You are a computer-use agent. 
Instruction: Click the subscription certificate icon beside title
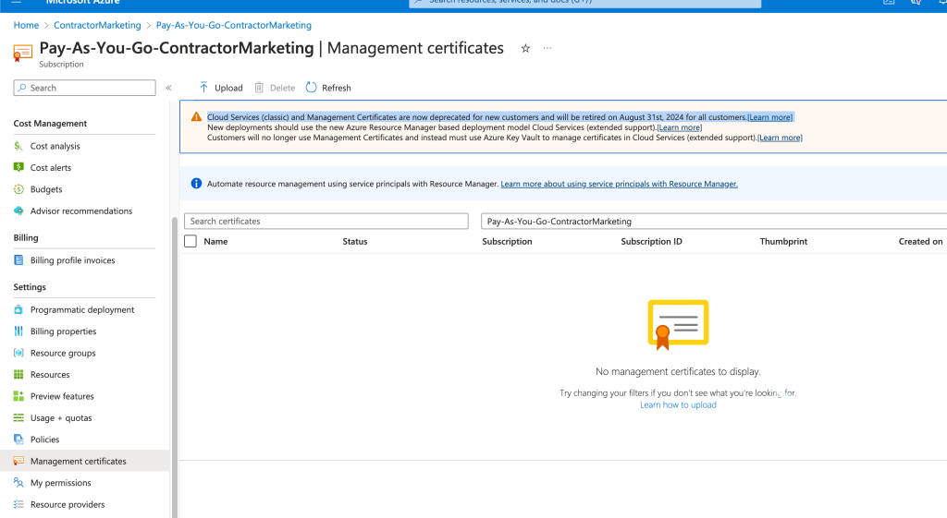[x=22, y=53]
